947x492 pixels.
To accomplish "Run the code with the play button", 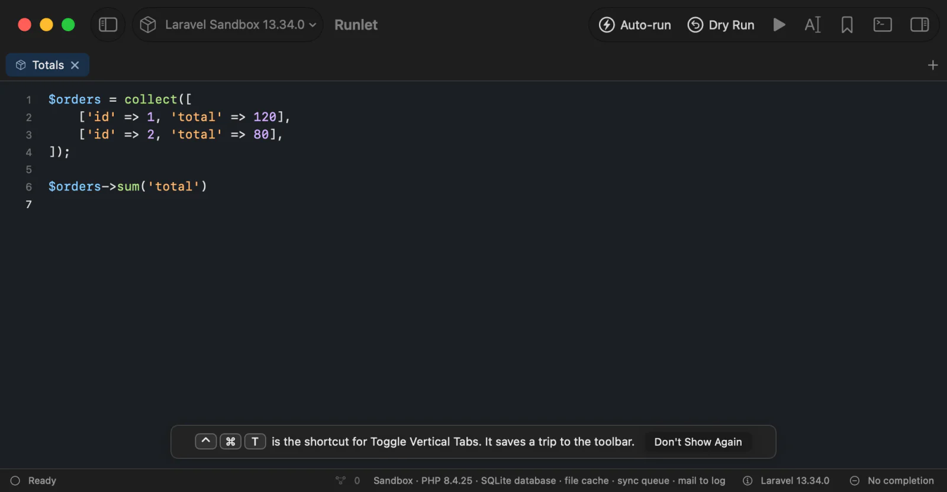I will click(779, 25).
